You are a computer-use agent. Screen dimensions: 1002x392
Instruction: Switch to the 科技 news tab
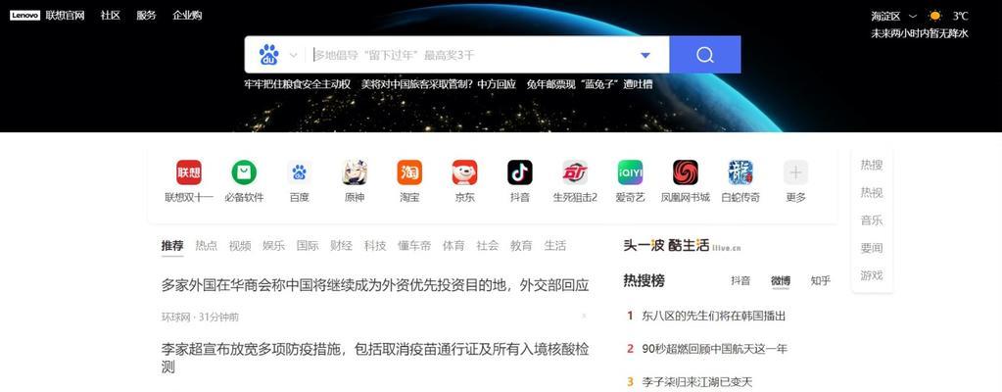[x=375, y=246]
